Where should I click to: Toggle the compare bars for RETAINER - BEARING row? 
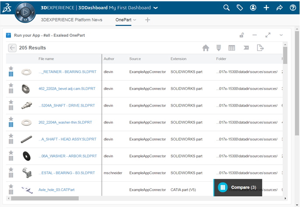(x=11, y=74)
